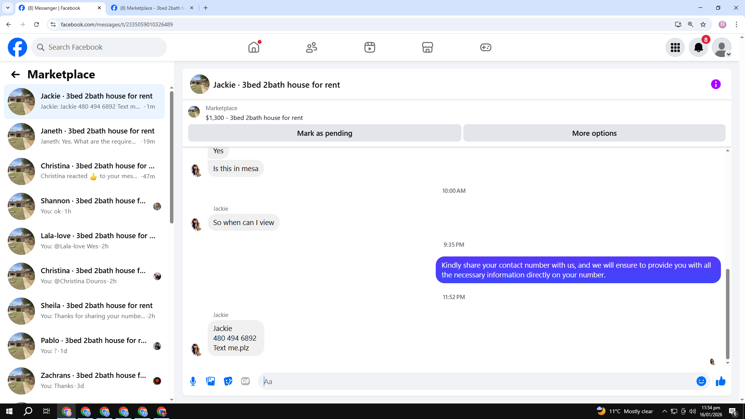Open the sticker picker icon

(228, 381)
